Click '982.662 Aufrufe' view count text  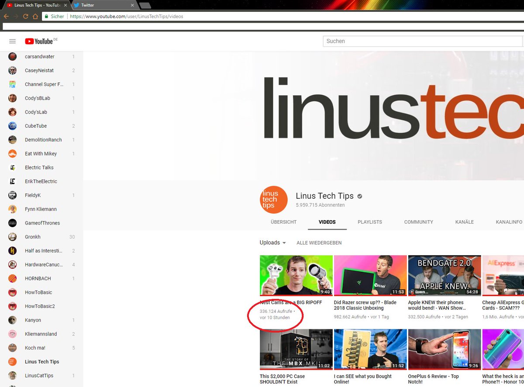(350, 317)
